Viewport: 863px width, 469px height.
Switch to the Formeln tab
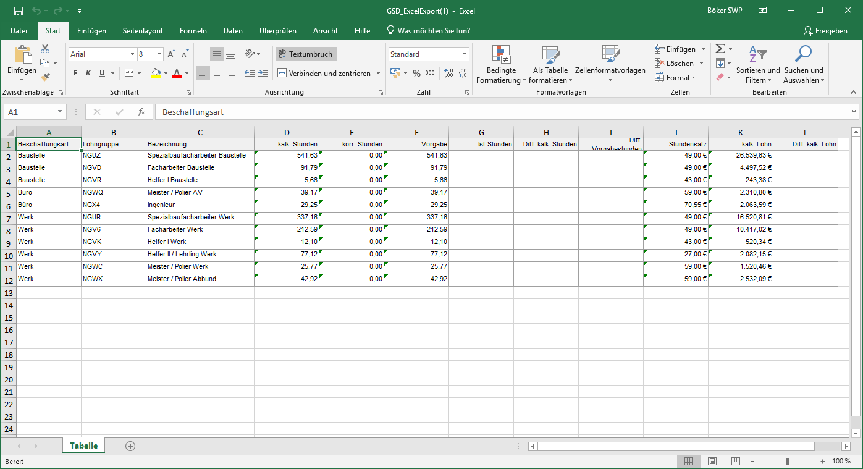click(x=193, y=31)
